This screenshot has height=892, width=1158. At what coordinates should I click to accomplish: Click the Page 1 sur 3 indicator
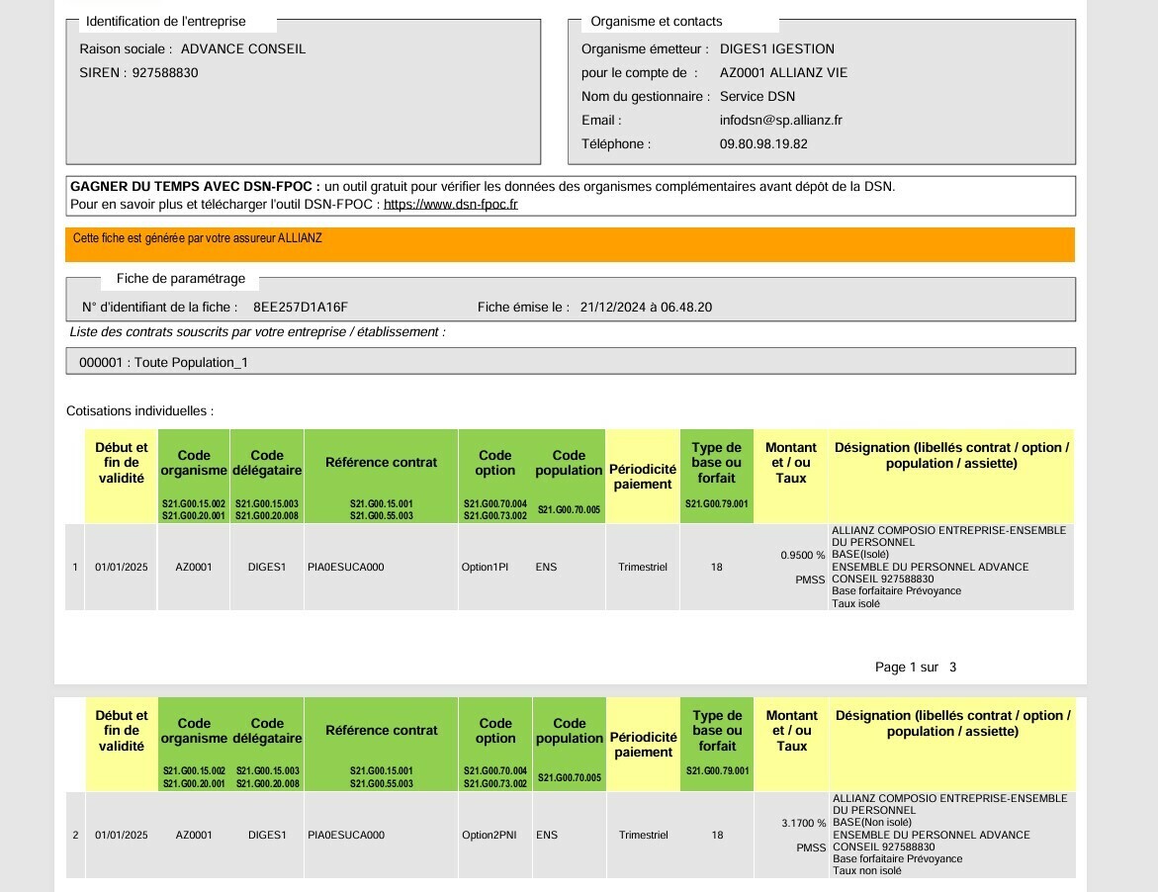[x=916, y=668]
